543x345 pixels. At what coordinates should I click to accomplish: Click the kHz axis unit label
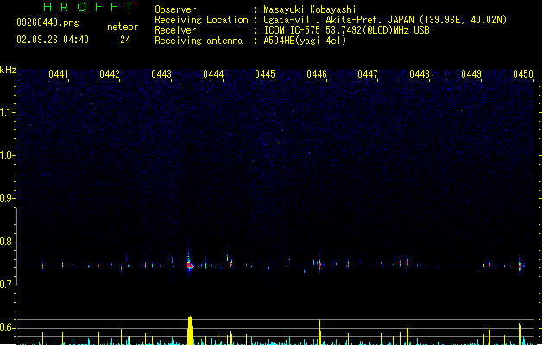tap(8, 70)
